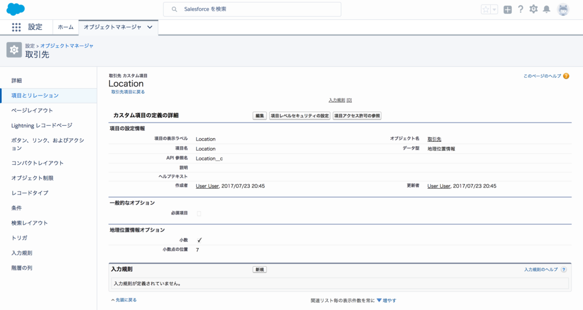Click the 取引先項目に戻る link
The width and height of the screenshot is (583, 310).
coord(128,92)
